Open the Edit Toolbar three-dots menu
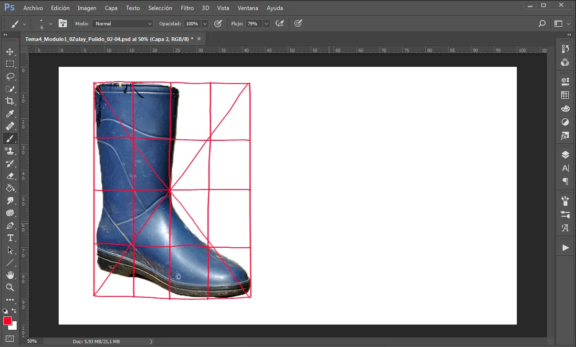The width and height of the screenshot is (576, 347). coord(10,300)
